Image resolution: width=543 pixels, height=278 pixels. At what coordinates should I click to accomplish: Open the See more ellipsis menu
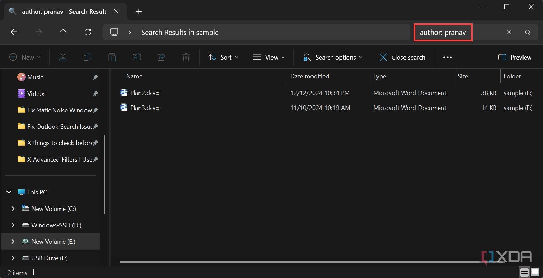[x=448, y=58]
